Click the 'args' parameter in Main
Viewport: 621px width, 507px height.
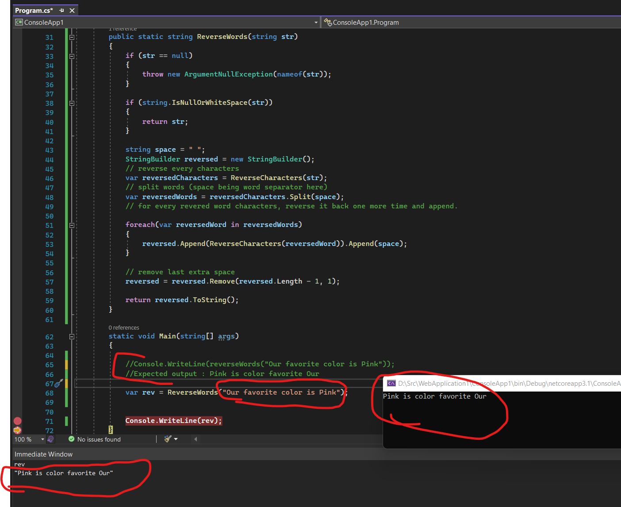(x=226, y=336)
